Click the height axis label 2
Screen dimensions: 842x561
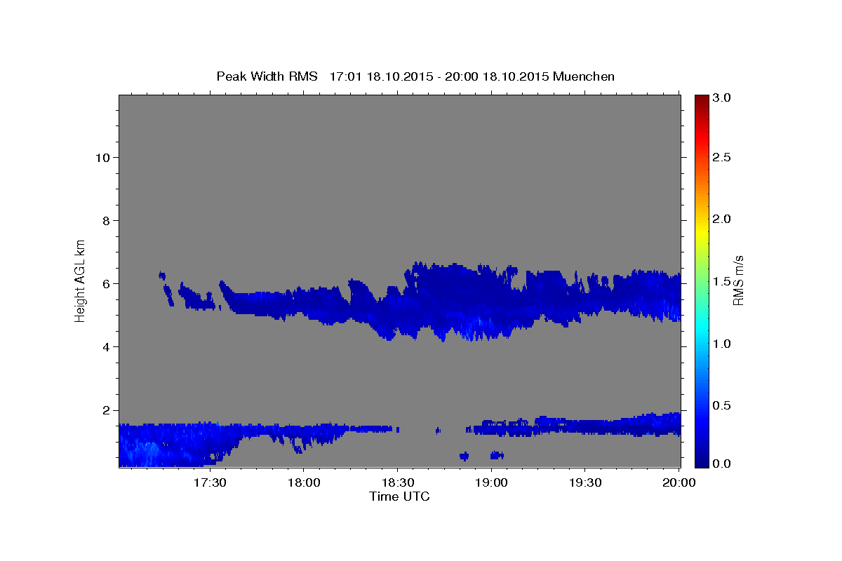point(107,410)
